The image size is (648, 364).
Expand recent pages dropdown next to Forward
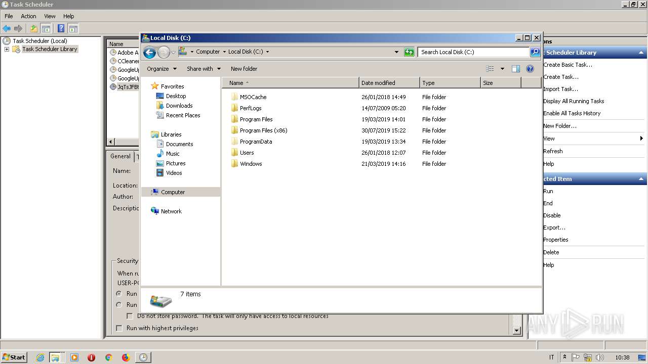pyautogui.click(x=173, y=52)
